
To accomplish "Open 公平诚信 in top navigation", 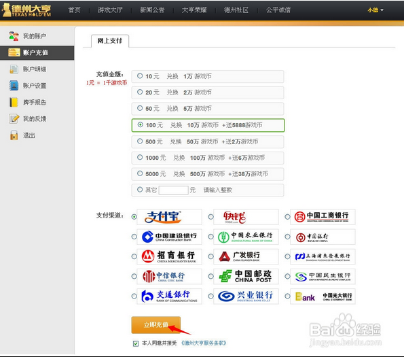I will (278, 10).
